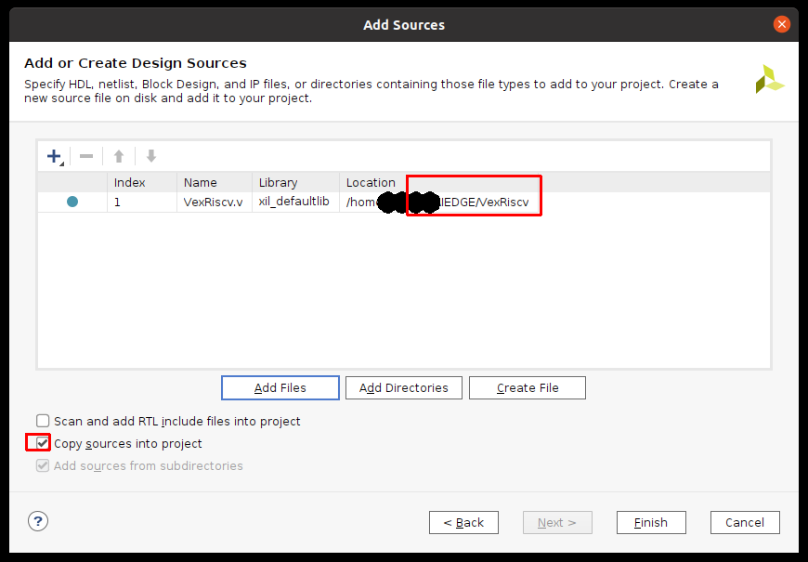Click the Library column header
The image size is (808, 562).
tap(295, 182)
